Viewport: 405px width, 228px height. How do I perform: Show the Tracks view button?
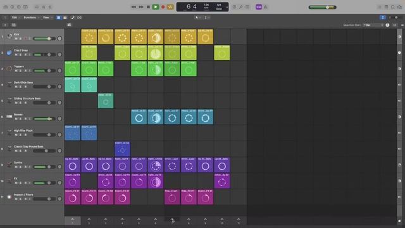point(65,18)
